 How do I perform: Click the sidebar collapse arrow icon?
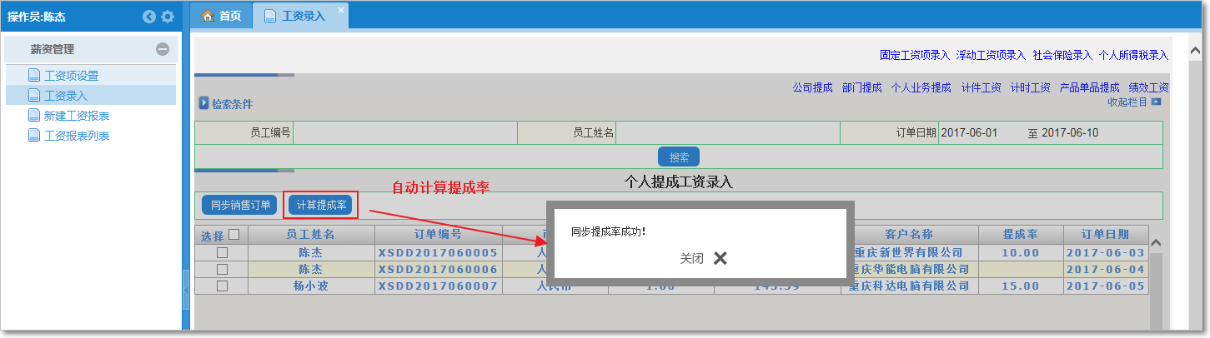[149, 16]
